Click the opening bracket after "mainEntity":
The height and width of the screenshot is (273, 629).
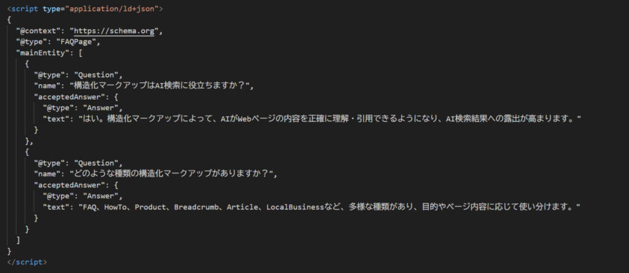pyautogui.click(x=80, y=52)
